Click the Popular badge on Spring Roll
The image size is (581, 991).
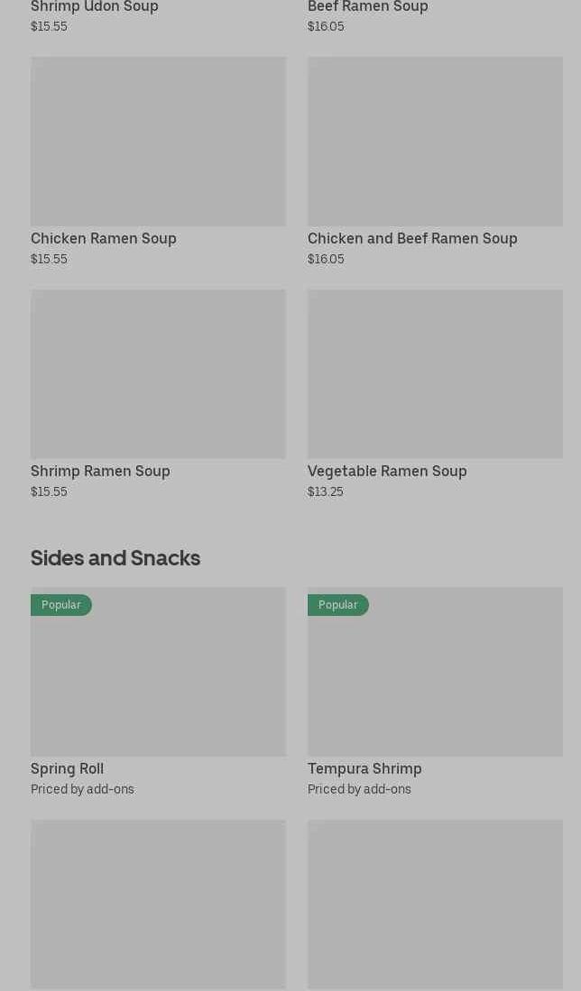61,605
